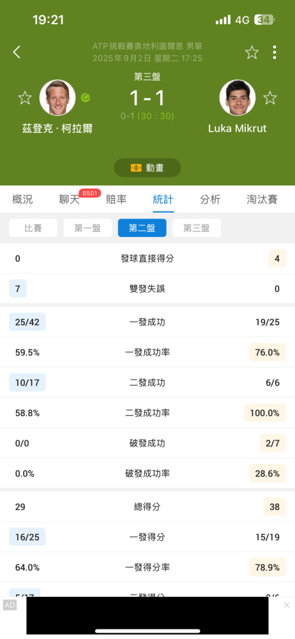295x639 pixels.
Task: Tap the back arrow icon
Action: click(17, 52)
